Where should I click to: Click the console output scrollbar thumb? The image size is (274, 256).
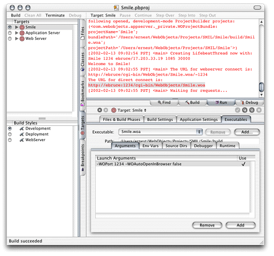(x=261, y=87)
